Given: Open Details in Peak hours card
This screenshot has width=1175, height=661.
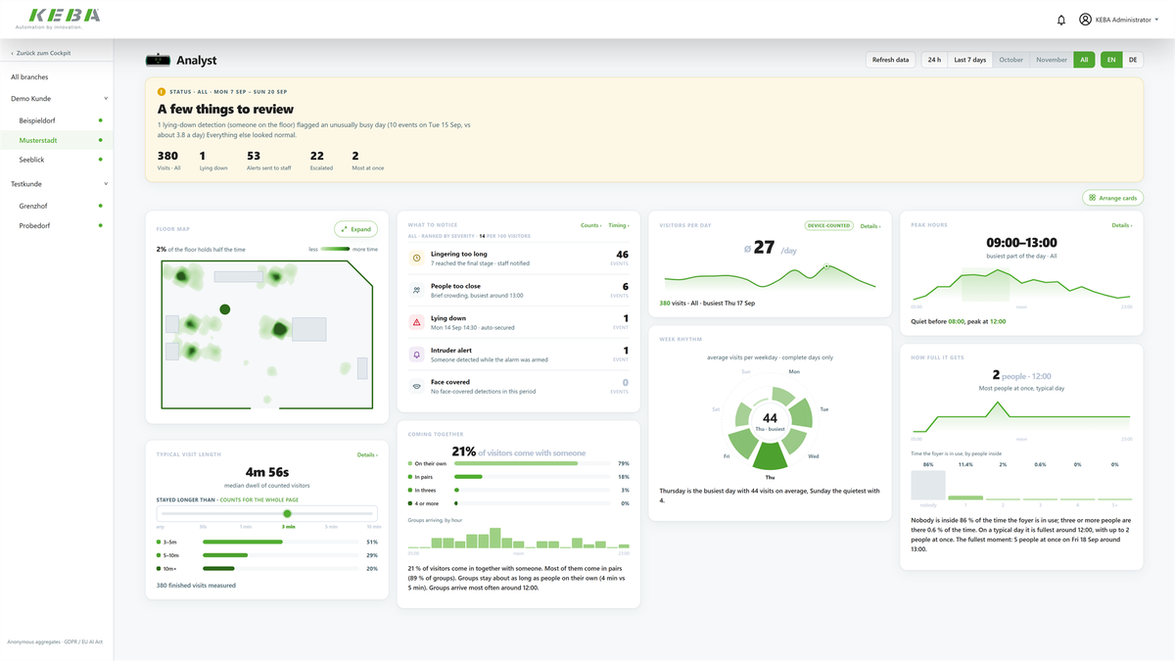Looking at the screenshot, I should click(x=1122, y=225).
